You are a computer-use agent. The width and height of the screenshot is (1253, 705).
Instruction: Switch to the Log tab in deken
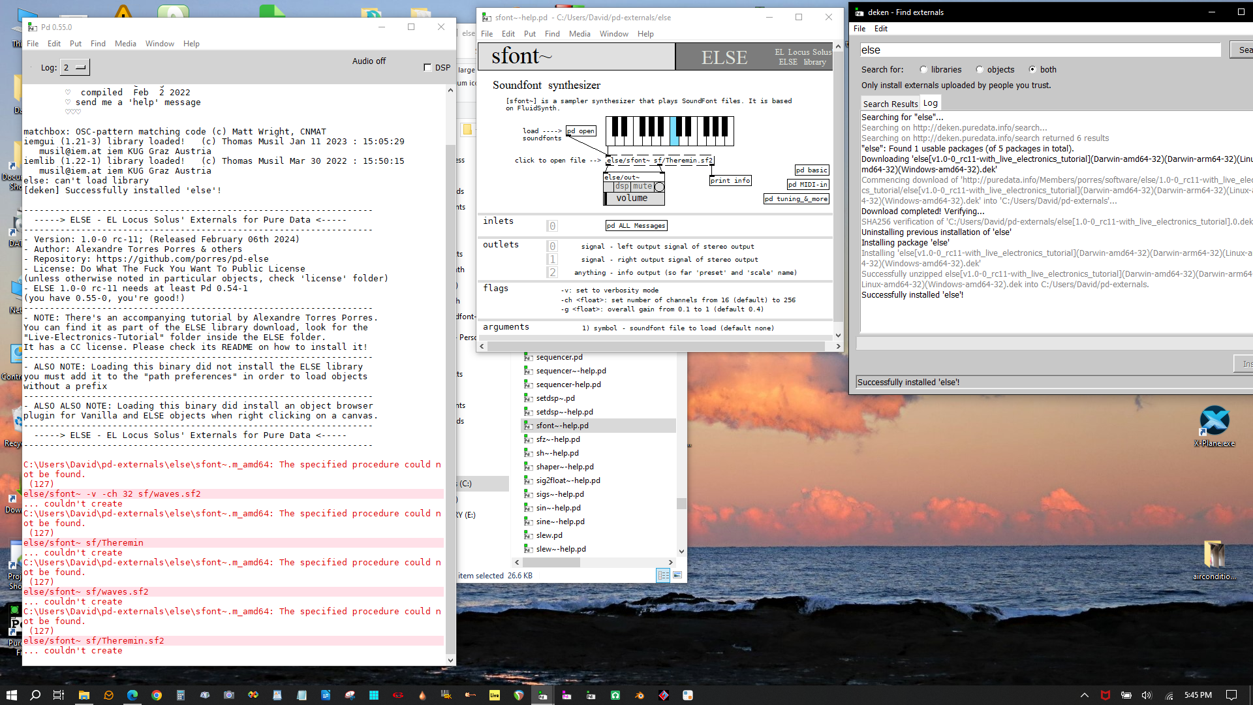(931, 103)
